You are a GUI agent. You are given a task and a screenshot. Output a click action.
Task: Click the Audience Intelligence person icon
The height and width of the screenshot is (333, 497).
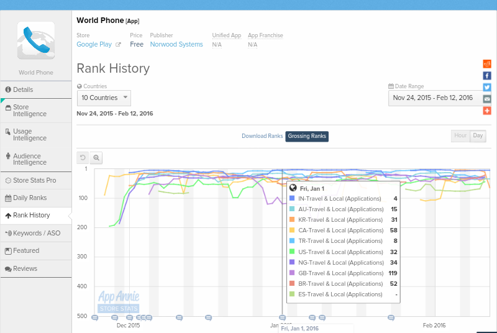click(8, 156)
